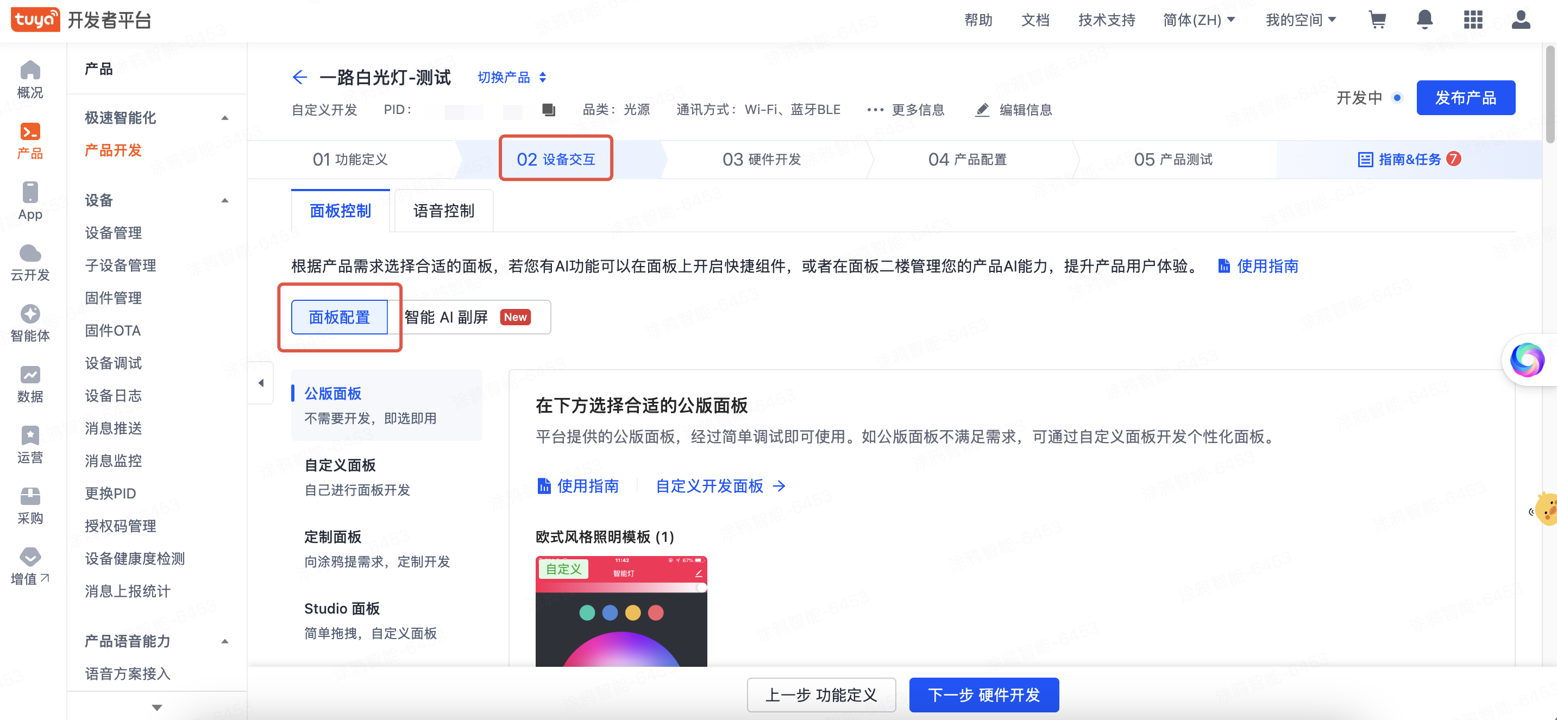Screen dimensions: 1557x720
Task: Open the 自定义开发面板 link
Action: pos(720,486)
